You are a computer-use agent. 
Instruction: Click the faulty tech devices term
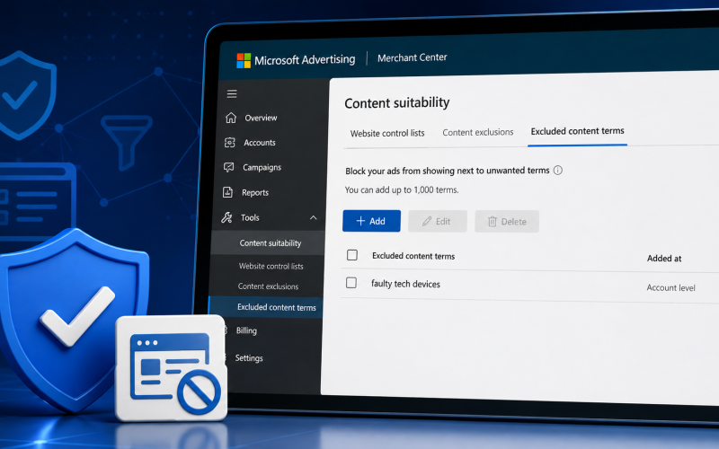405,284
